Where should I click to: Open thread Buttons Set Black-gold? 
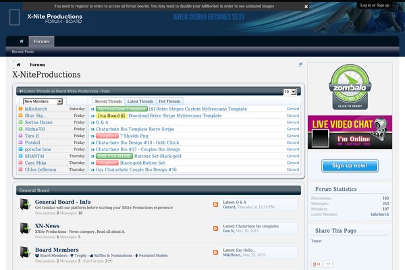(x=158, y=156)
